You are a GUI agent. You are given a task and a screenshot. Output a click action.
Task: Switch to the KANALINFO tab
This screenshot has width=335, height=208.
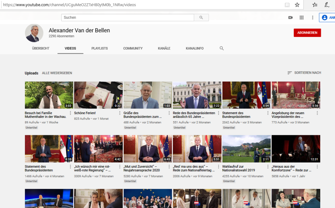(x=195, y=48)
